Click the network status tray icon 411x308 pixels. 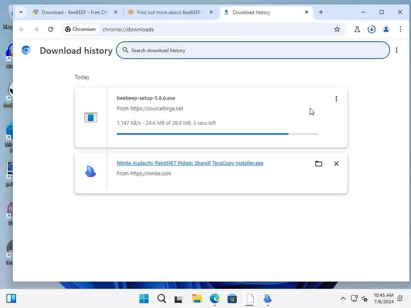[x=354, y=298]
